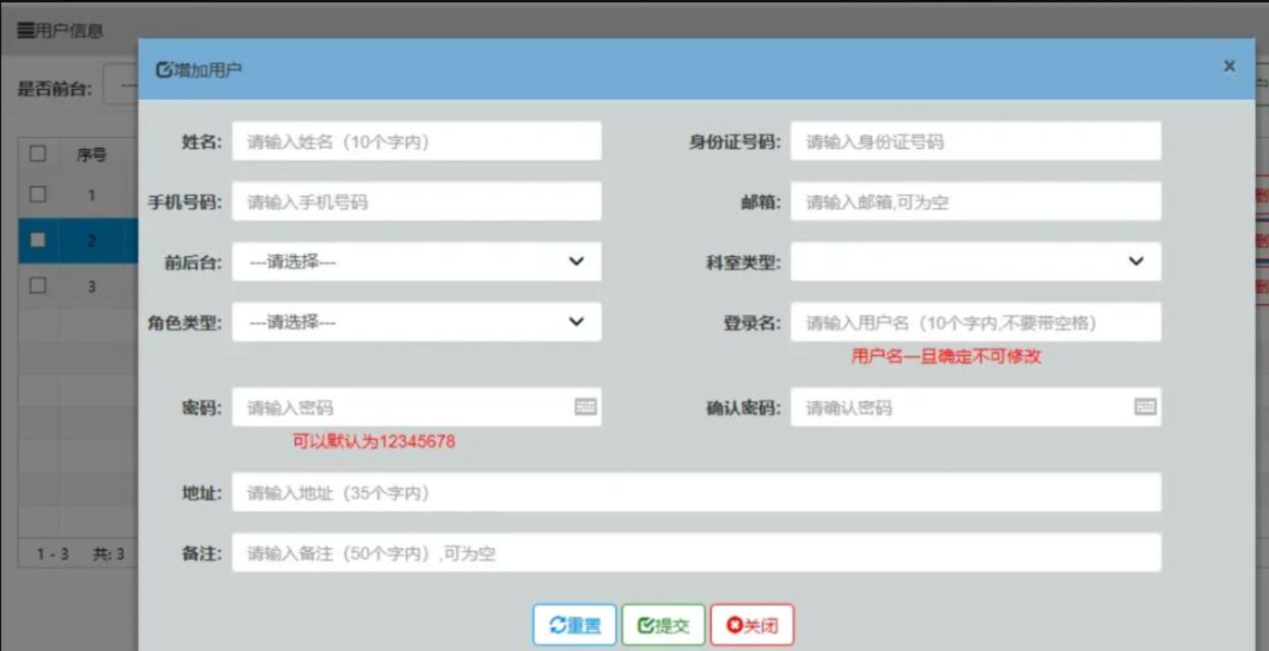Click the 用户信息 menu icon
Image resolution: width=1269 pixels, height=651 pixels.
coord(26,31)
